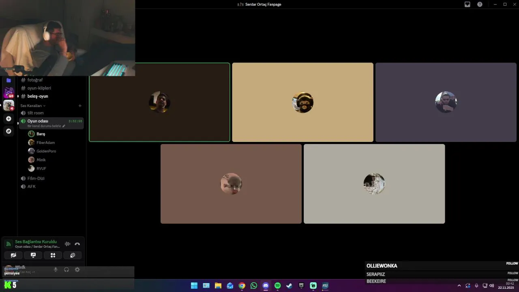Open the Discover servers compass icon
The image size is (519, 292).
click(x=9, y=131)
